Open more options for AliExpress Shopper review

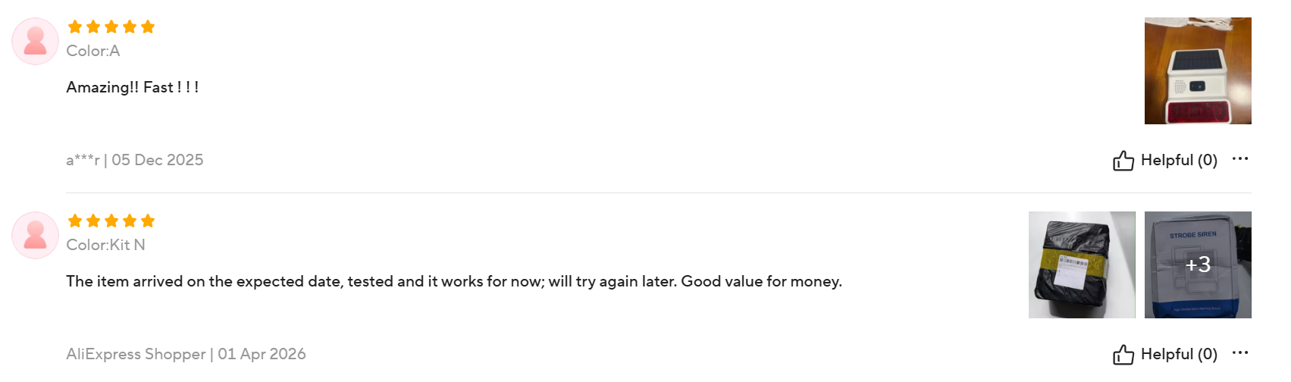pos(1239,353)
